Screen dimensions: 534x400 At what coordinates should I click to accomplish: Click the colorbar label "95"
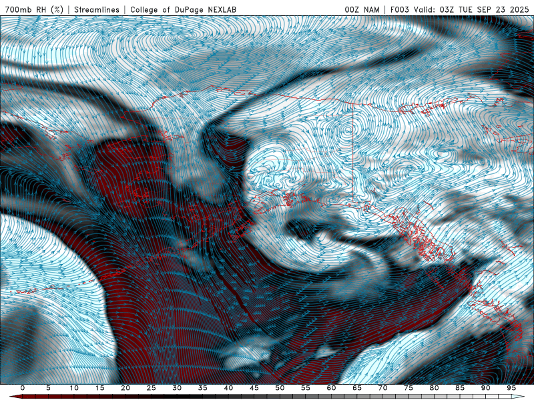tap(511, 388)
